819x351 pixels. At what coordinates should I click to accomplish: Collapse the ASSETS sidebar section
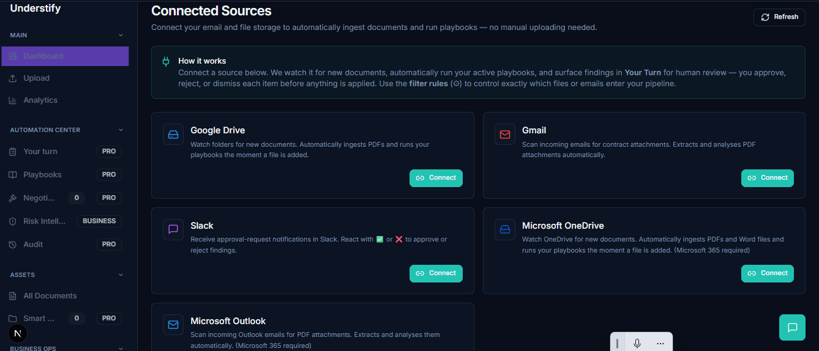[x=121, y=275]
